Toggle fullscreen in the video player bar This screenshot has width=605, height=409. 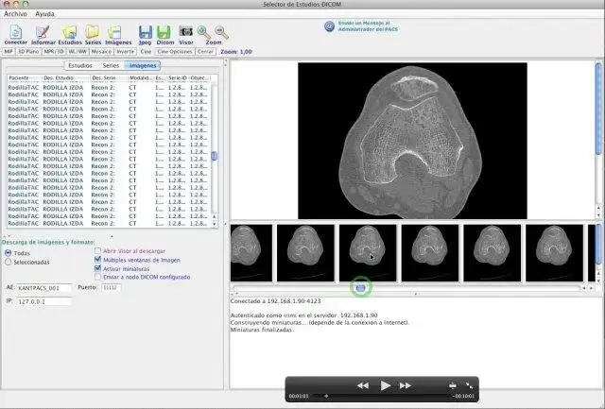469,385
